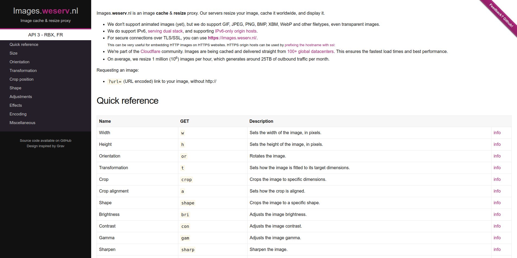The height and width of the screenshot is (258, 517).
Task: Open info link for Contrast row
Action: coord(497,226)
